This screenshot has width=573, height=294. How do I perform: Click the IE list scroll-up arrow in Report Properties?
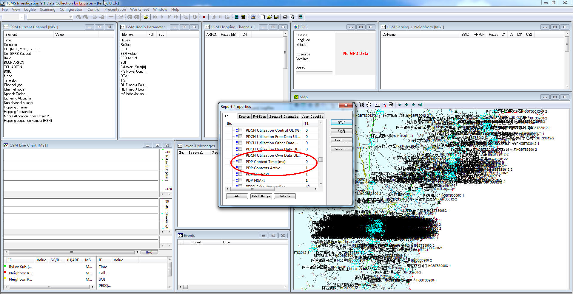tap(321, 123)
